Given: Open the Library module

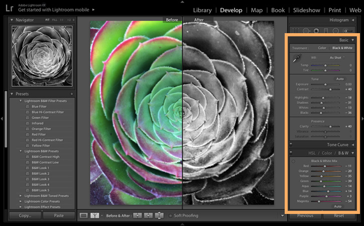Looking at the screenshot, I should coord(202,10).
